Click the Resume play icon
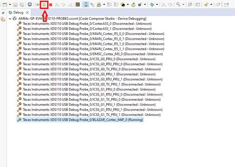Image resolution: width=235 pixels, height=167 pixels. pos(38,5)
